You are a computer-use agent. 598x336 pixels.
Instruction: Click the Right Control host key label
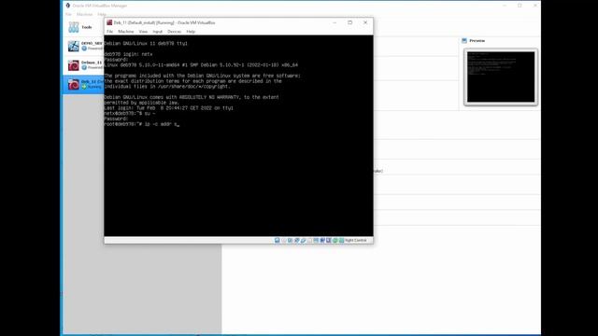[355, 241]
